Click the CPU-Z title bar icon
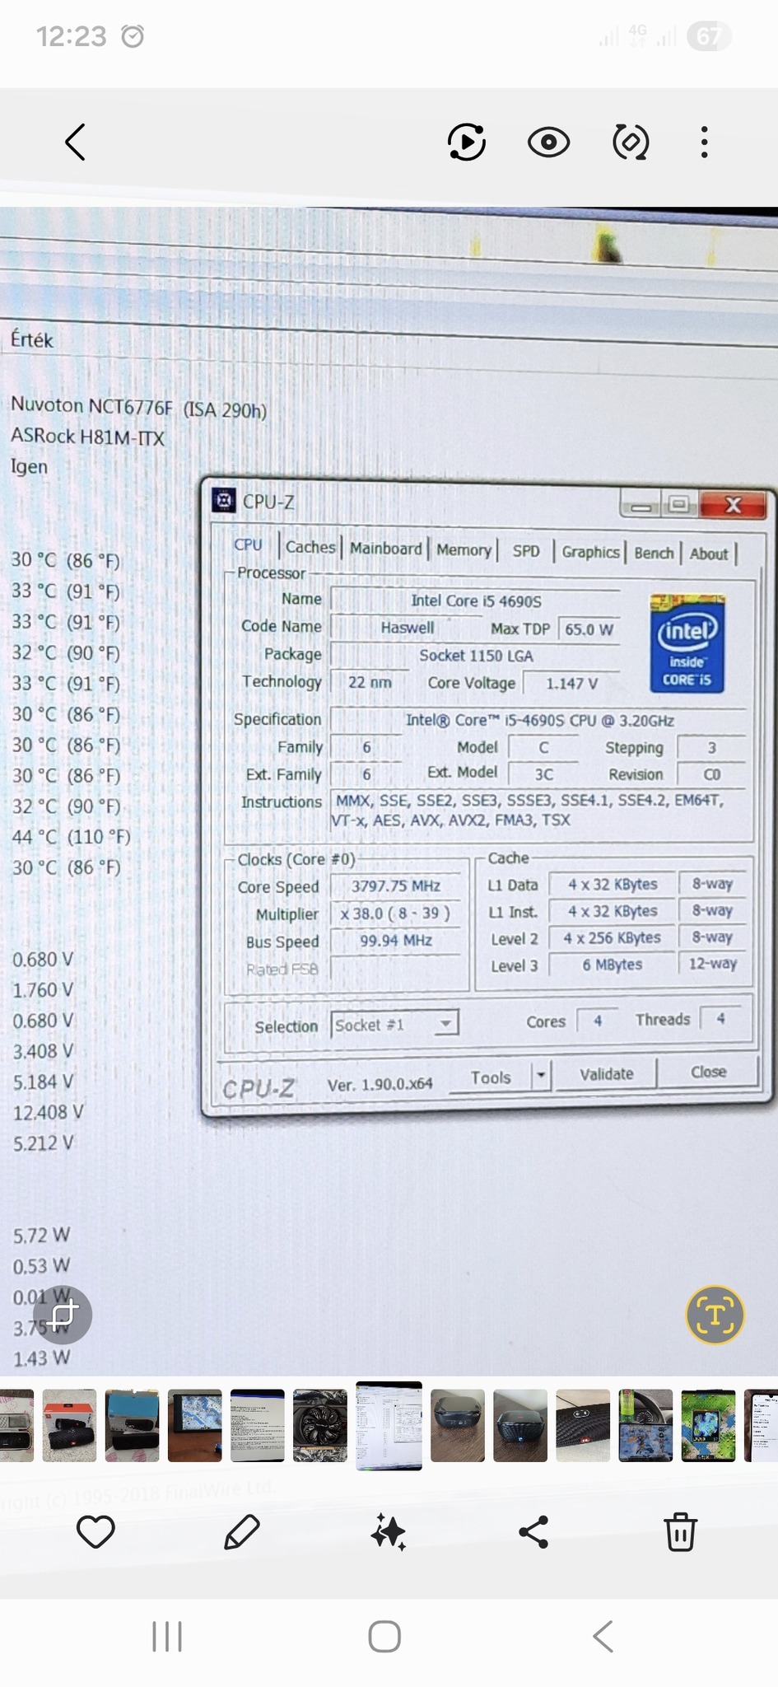This screenshot has height=1687, width=778. pos(224,500)
